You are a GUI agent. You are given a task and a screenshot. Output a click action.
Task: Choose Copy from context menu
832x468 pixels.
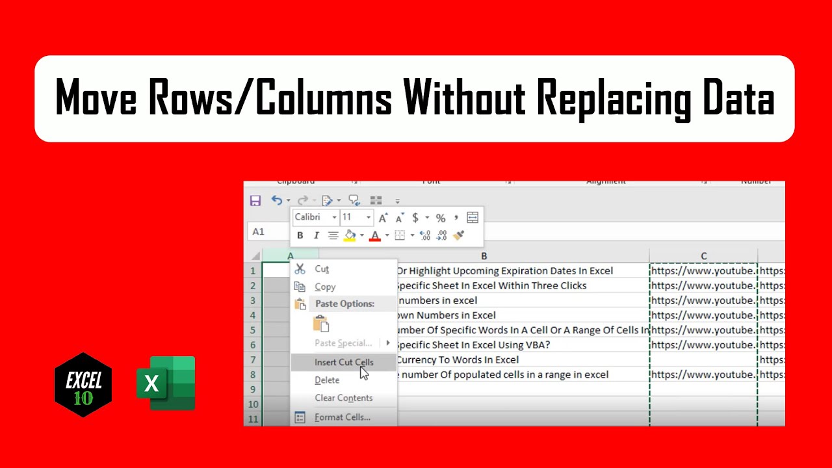click(343, 287)
